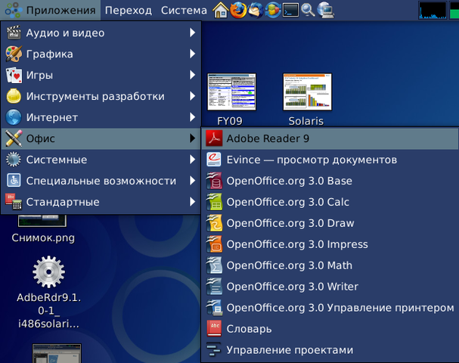Screen dimensions: 459x363
Task: Choose the Системные menu label
Action: (57, 160)
